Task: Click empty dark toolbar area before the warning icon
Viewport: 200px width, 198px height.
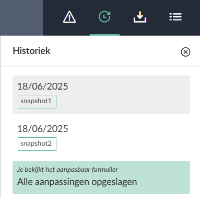Action: 52,17
